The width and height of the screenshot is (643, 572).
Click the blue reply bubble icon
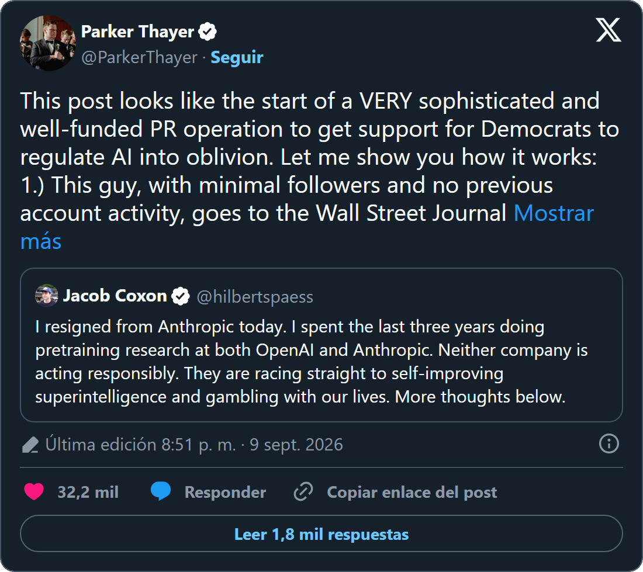(160, 491)
